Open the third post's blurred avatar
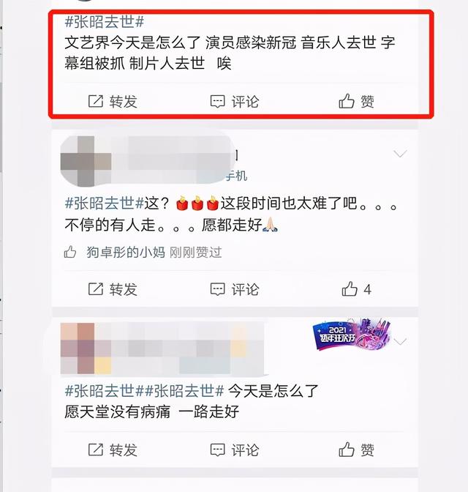Image resolution: width=468 pixels, height=492 pixels. click(x=86, y=348)
